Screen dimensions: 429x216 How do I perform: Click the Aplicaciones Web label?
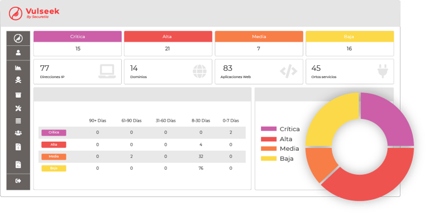236,77
